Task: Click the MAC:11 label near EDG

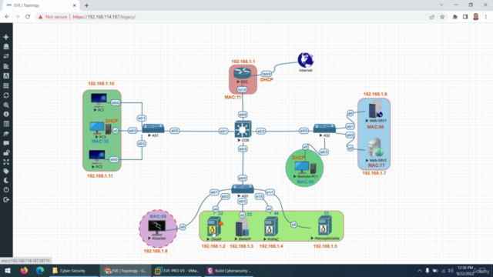Action: point(233,97)
